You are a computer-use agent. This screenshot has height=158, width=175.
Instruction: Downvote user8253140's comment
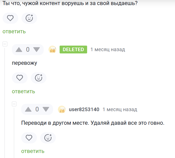[46, 109]
